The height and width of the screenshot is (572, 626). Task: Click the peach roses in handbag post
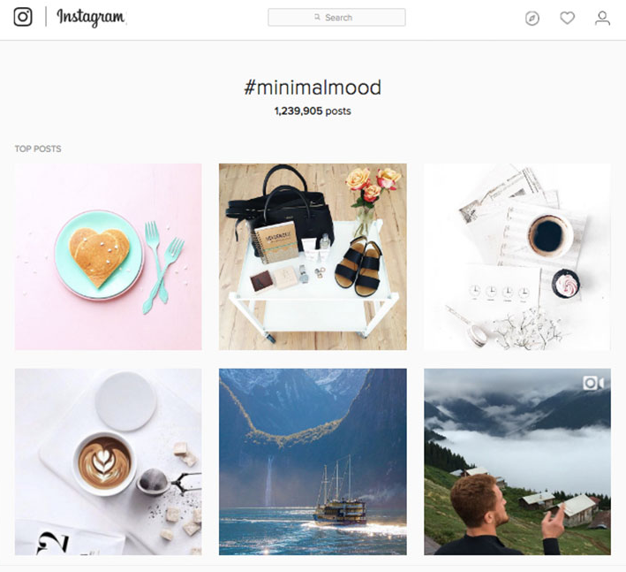(x=373, y=185)
